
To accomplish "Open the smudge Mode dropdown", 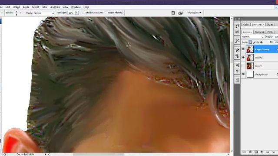I will click(x=44, y=13).
